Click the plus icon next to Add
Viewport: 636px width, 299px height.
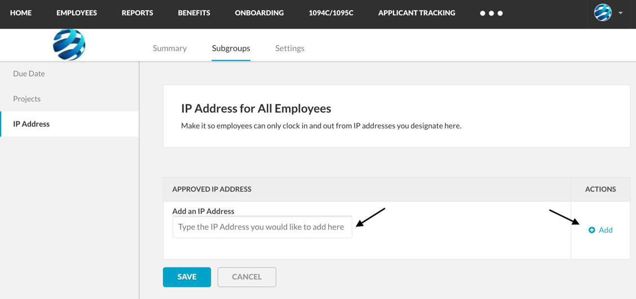(x=592, y=230)
